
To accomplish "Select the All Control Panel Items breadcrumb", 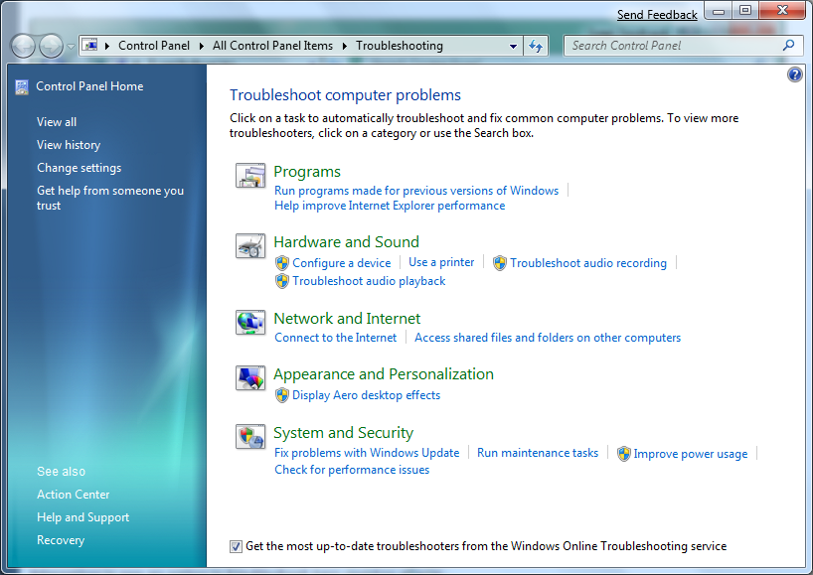I will [x=272, y=46].
